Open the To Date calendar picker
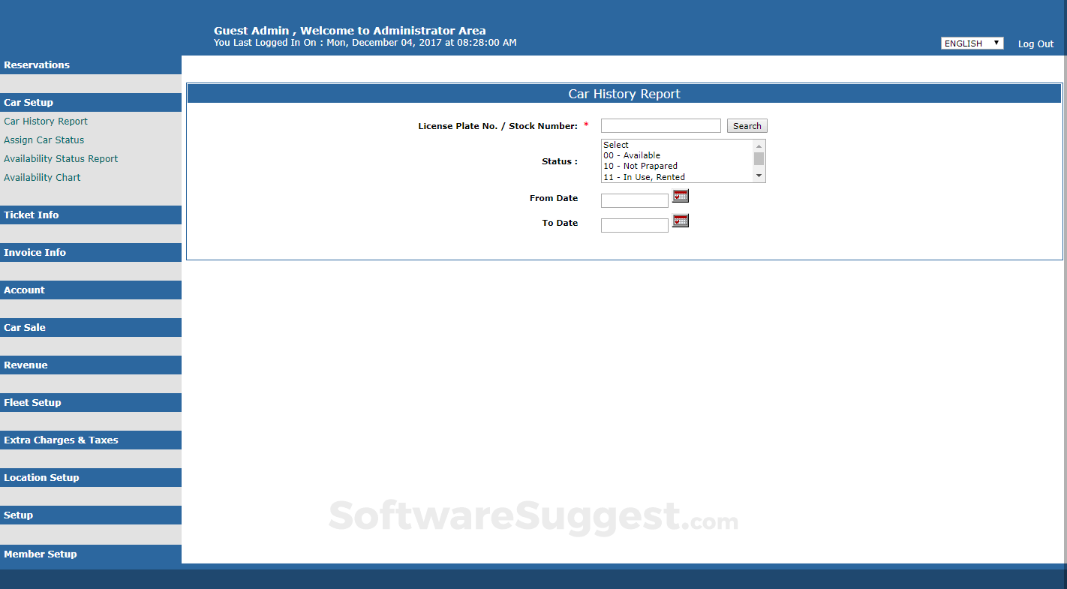The image size is (1067, 589). point(680,220)
